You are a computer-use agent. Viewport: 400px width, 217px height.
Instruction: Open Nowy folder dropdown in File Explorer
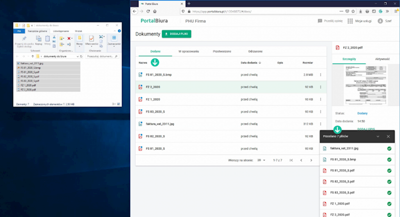click(x=79, y=41)
